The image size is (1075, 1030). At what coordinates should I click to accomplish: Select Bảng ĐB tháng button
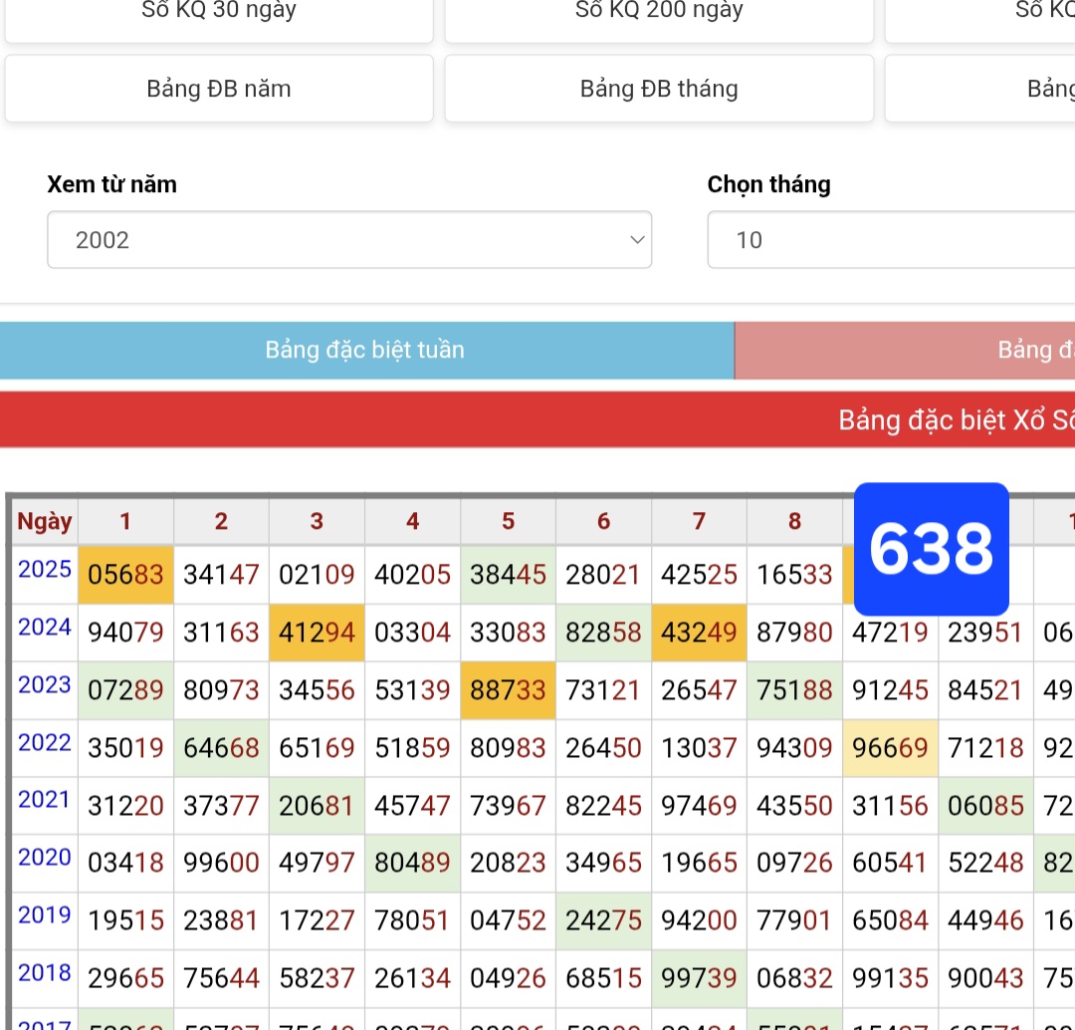[x=659, y=89]
